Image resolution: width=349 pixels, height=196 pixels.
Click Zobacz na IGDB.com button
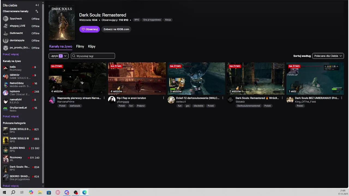click(116, 29)
